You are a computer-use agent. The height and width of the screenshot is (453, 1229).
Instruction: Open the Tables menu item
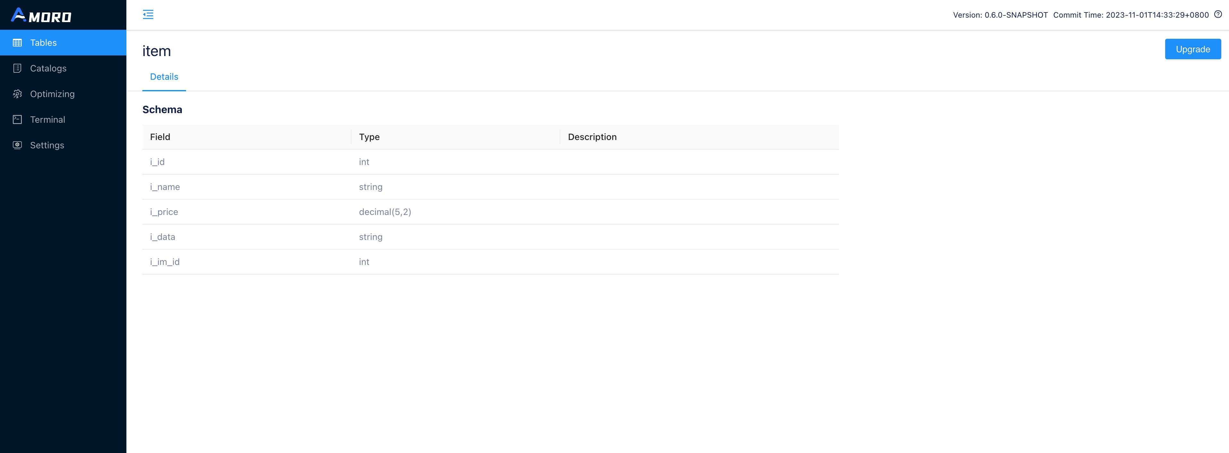point(43,43)
